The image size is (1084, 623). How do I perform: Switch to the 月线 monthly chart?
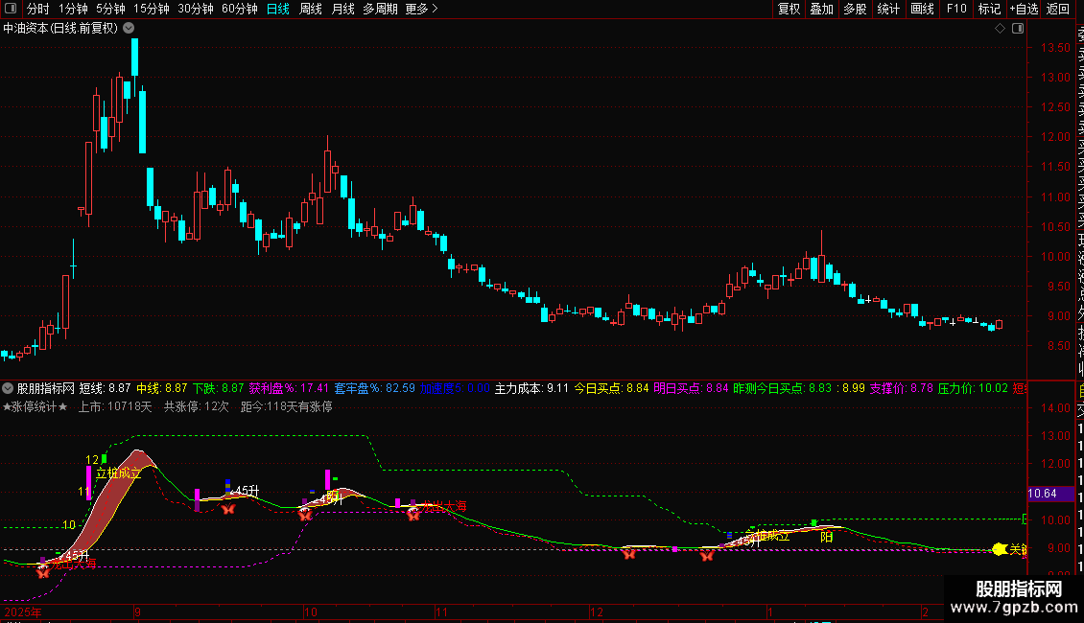pos(342,9)
